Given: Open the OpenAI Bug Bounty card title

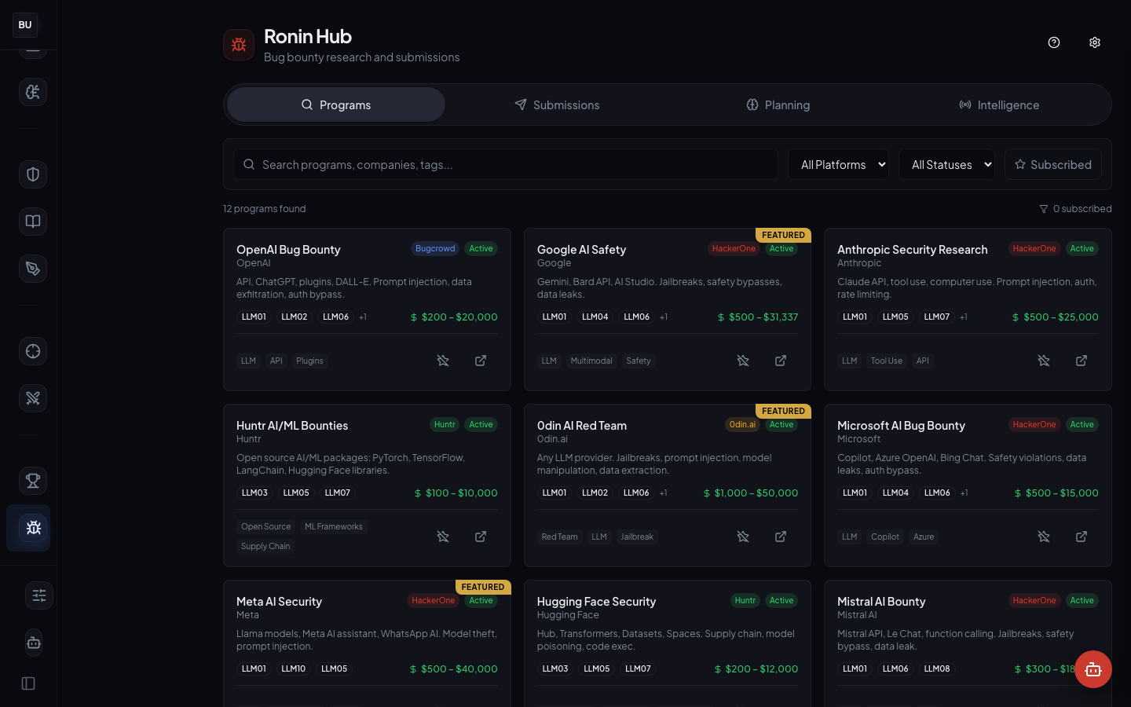Looking at the screenshot, I should (288, 250).
